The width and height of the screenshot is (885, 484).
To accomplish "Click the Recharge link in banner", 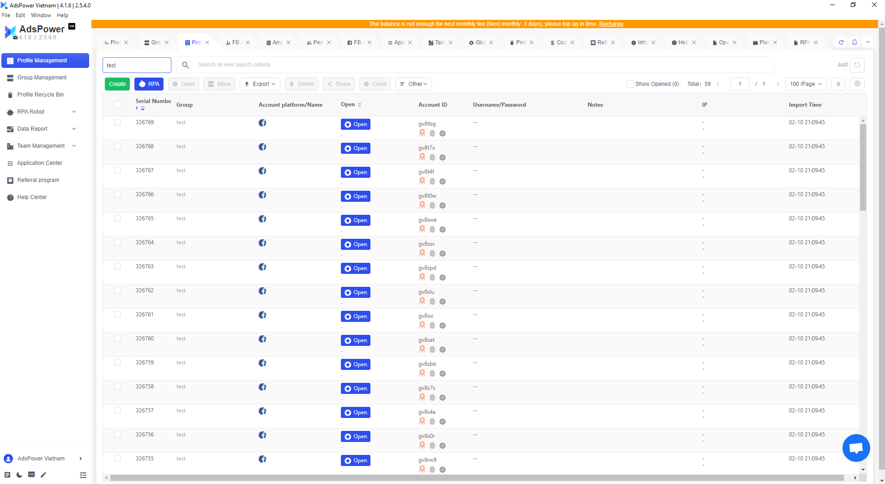I will (611, 24).
